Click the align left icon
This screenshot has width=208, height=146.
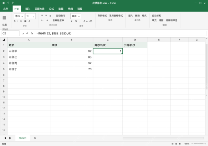pyautogui.click(x=42, y=16)
